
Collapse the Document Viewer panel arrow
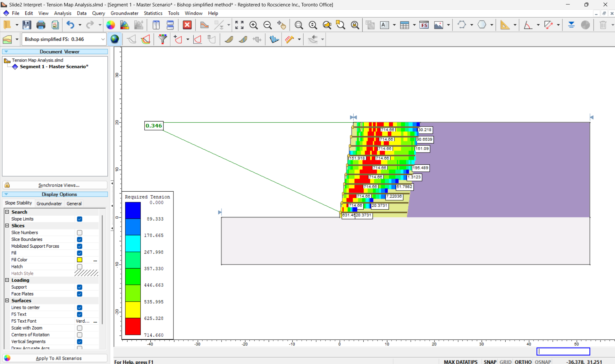click(6, 52)
